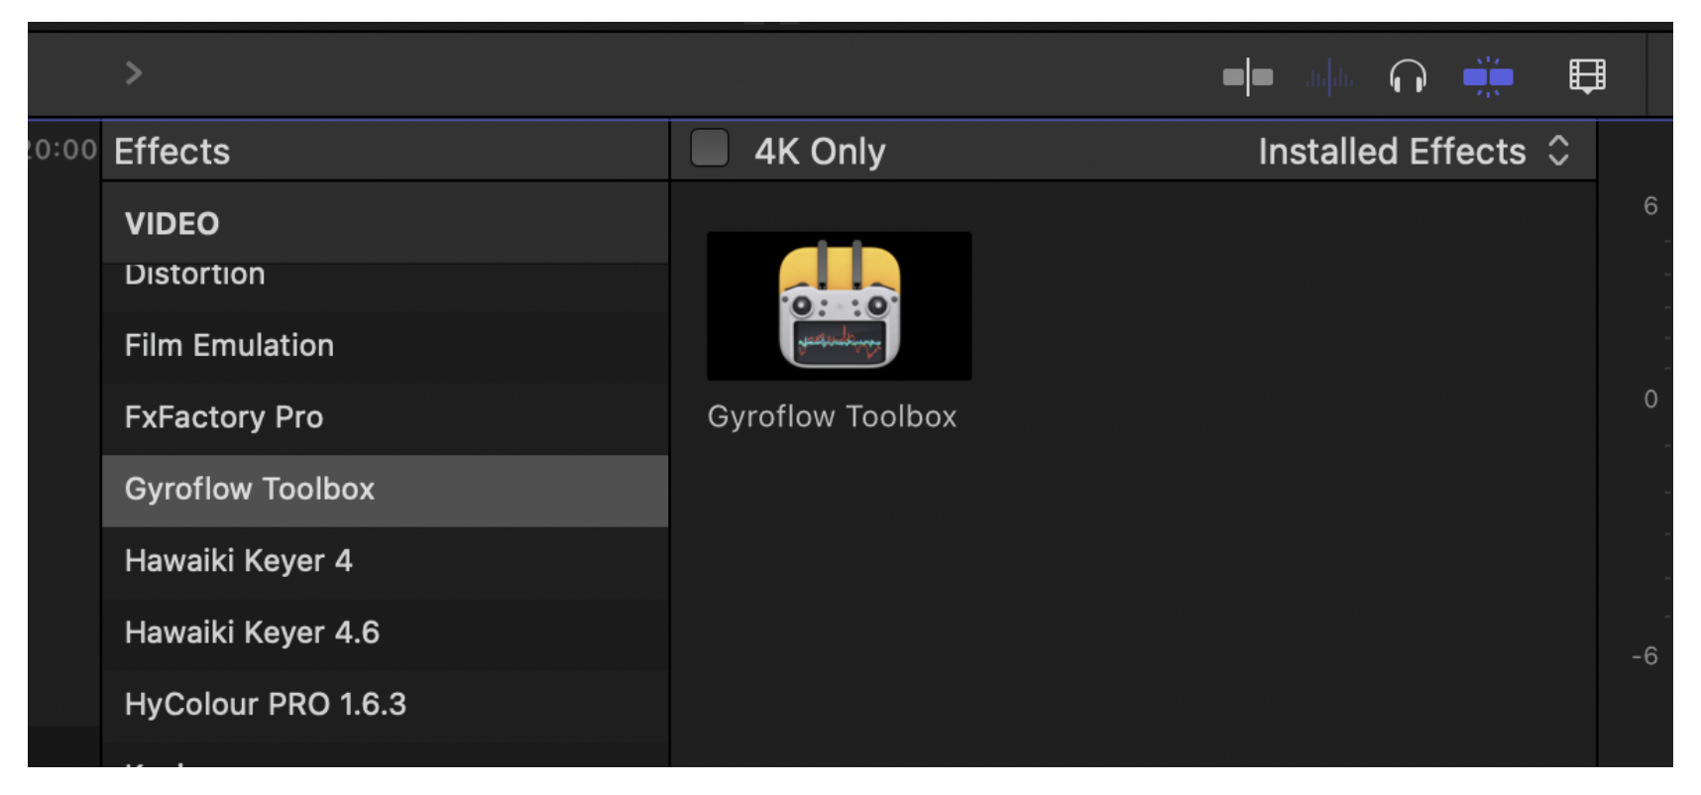Viewport: 1701px width, 795px height.
Task: Choose the Film Emulation category
Action: coord(229,346)
